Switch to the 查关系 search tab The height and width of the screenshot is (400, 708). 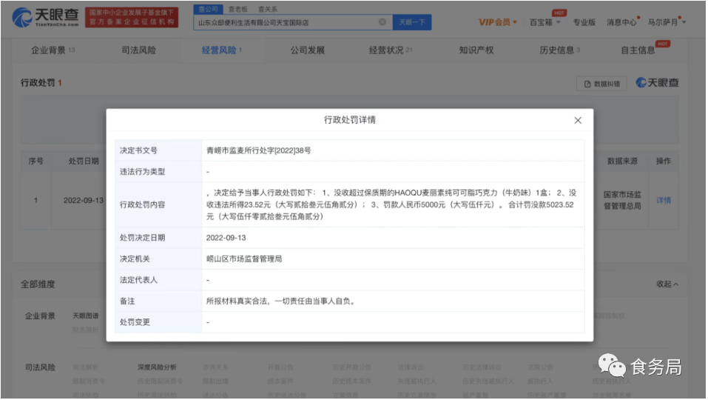(267, 9)
